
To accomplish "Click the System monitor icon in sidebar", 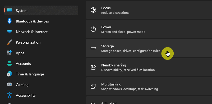I will point(10,10).
